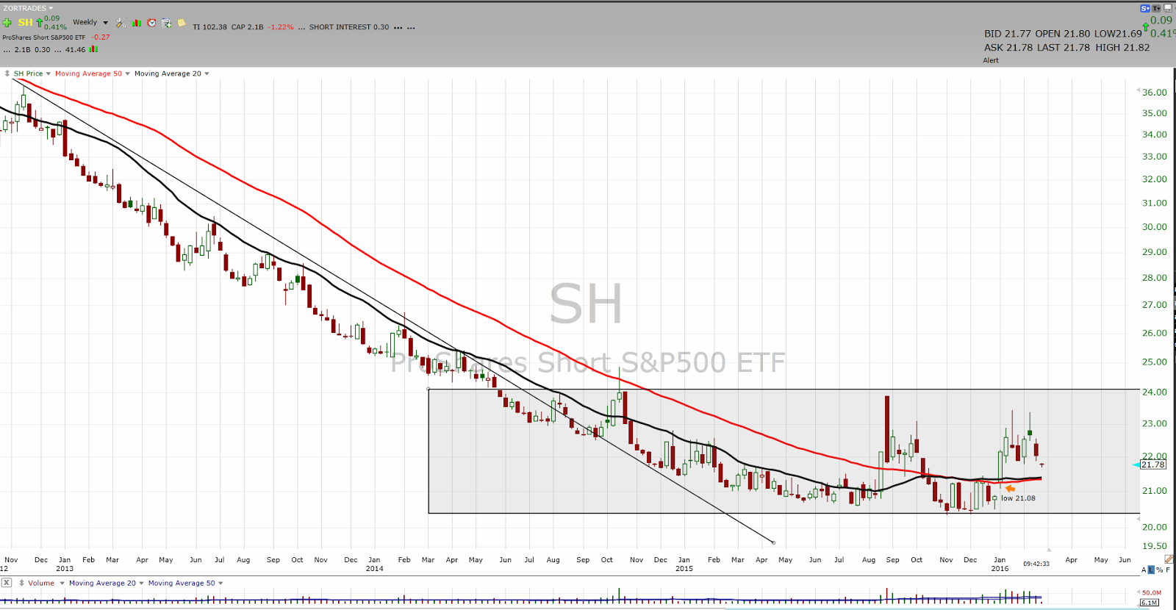Open the chart tools wrench icon

tap(121, 23)
